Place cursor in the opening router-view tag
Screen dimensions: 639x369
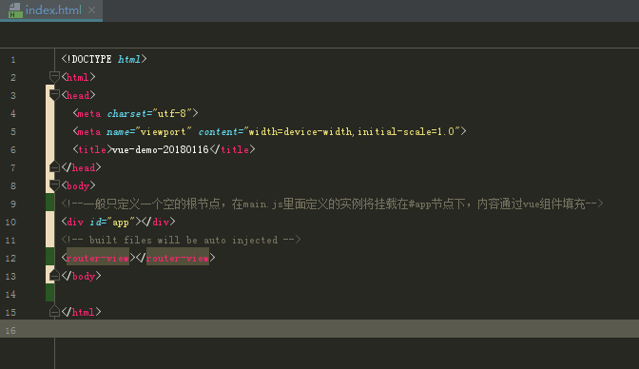tap(97, 258)
